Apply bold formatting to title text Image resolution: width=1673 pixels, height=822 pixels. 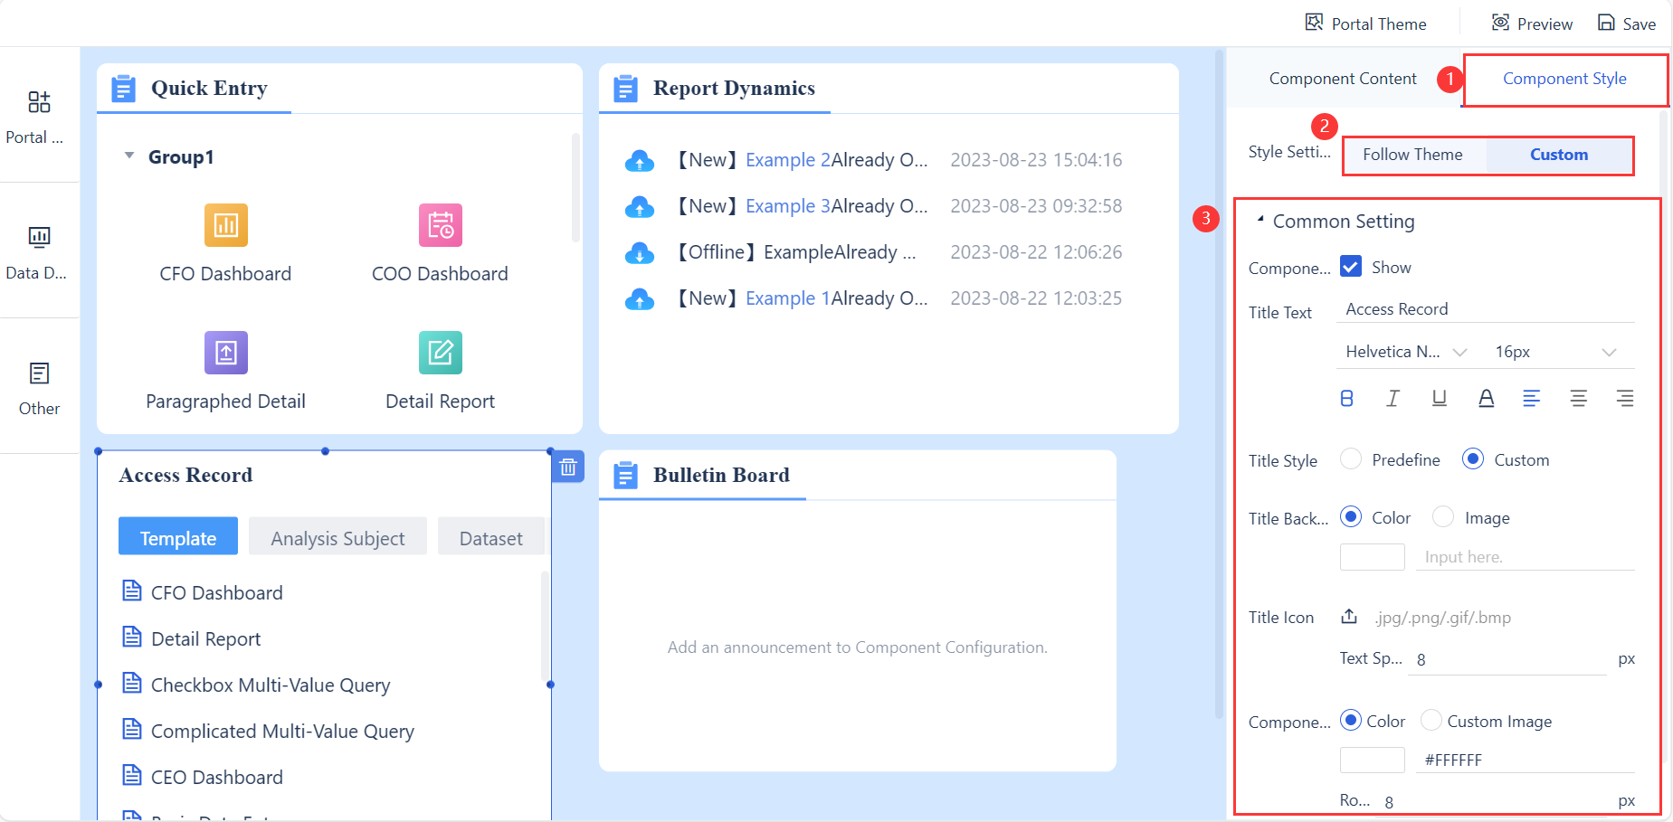1346,398
